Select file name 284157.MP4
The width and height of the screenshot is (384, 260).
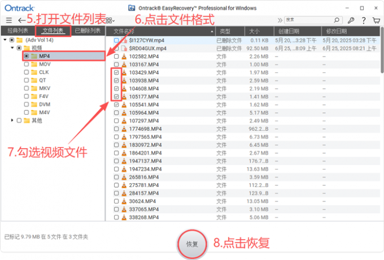pyautogui.click(x=144, y=193)
